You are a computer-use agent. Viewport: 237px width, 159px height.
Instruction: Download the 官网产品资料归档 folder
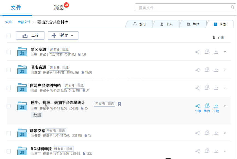tap(216, 88)
